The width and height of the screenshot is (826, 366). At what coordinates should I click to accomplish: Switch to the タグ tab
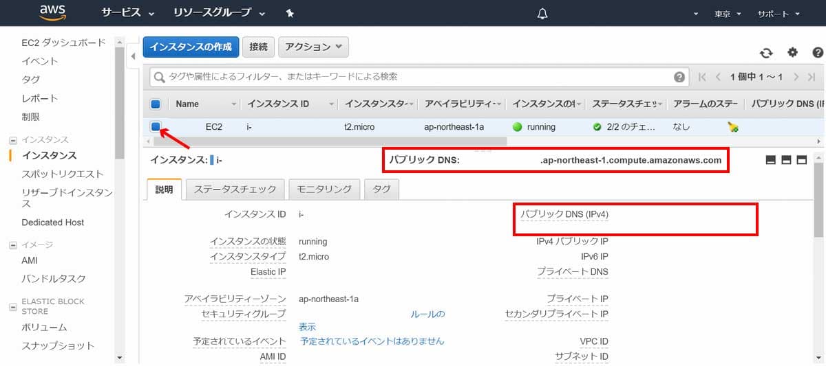(381, 189)
